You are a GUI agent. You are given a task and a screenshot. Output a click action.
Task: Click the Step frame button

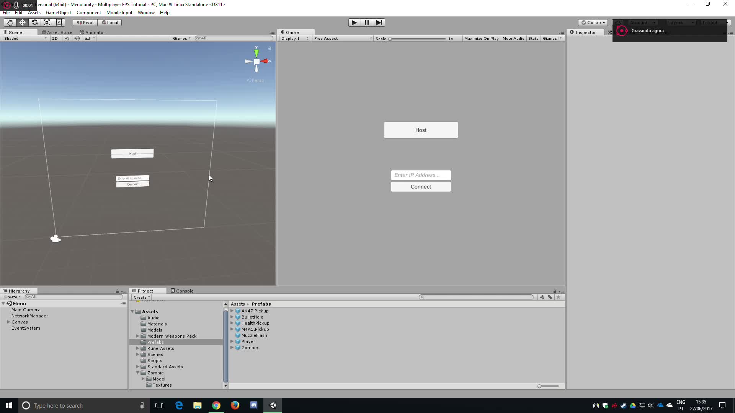click(379, 23)
